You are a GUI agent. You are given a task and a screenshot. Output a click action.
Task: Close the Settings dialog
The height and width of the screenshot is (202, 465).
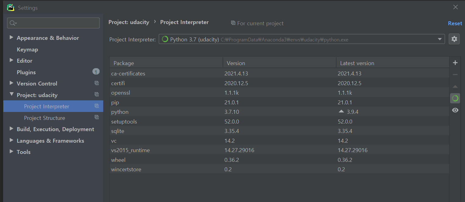click(x=455, y=7)
